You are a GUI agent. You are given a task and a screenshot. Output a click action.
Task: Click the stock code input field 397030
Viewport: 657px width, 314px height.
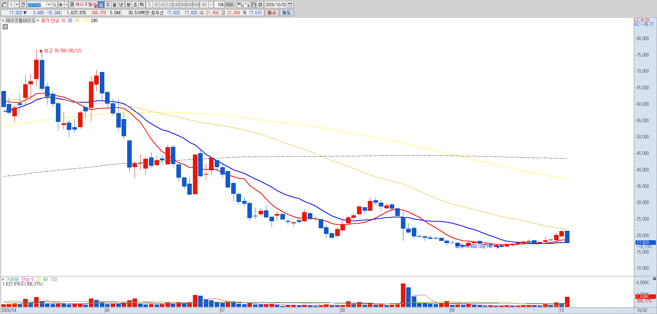37,5
